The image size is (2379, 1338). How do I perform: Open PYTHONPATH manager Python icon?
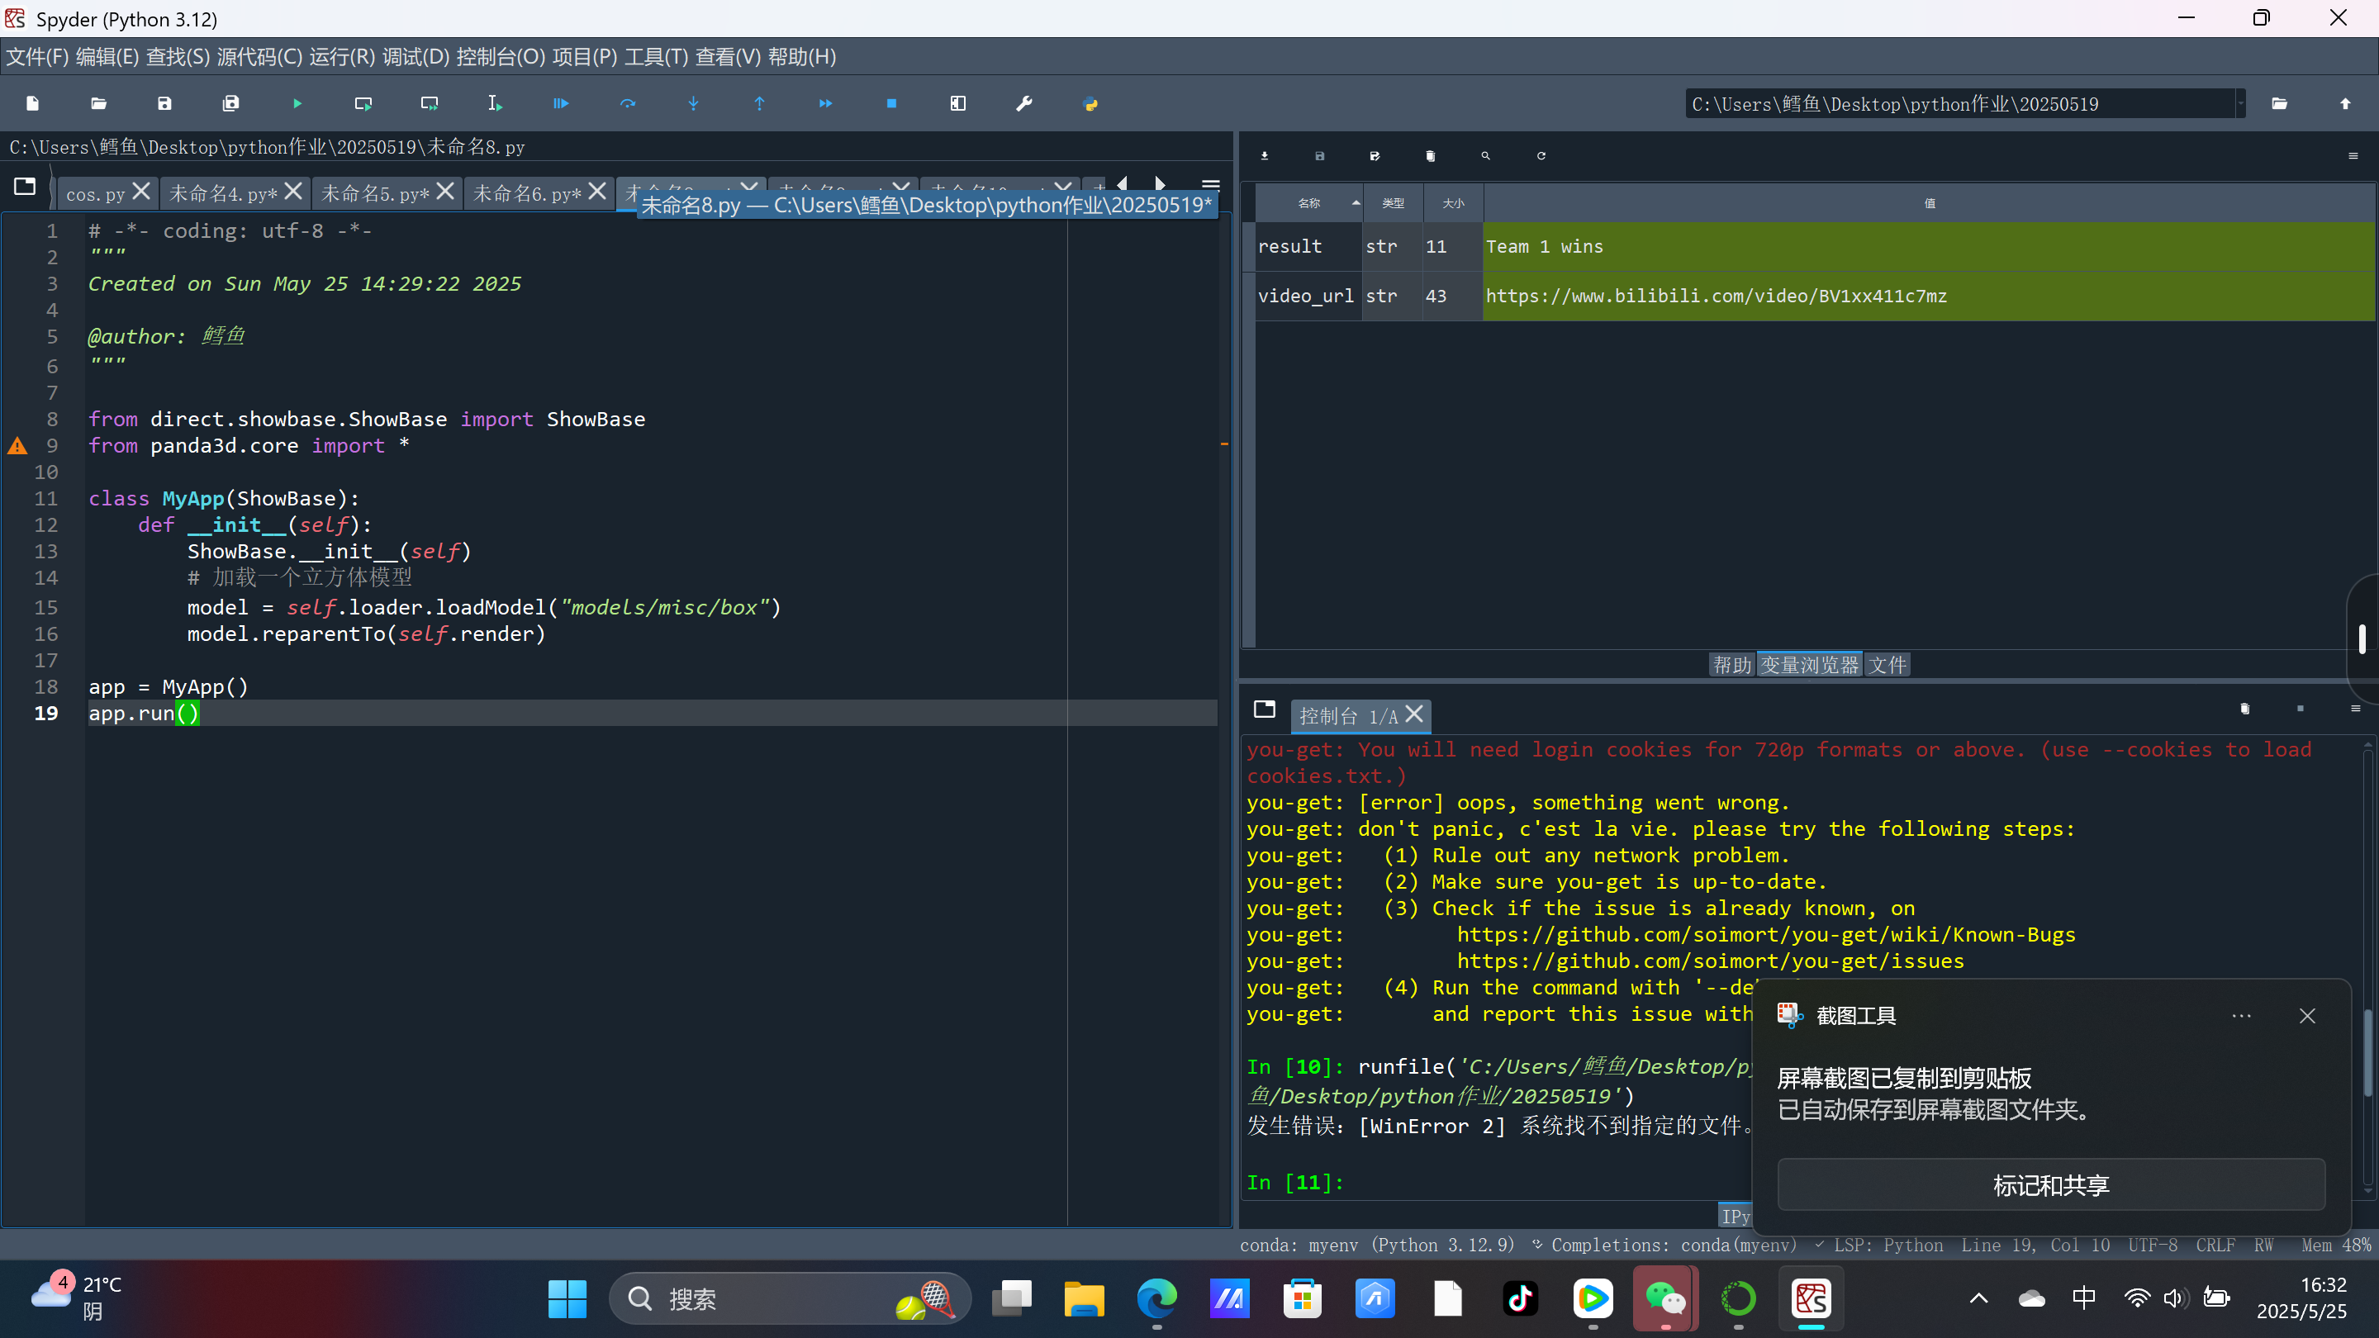pyautogui.click(x=1090, y=103)
